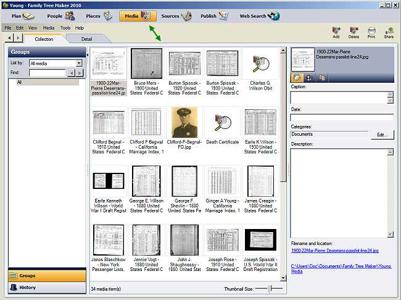Click the Print icon
The width and height of the screenshot is (401, 300).
point(371,33)
